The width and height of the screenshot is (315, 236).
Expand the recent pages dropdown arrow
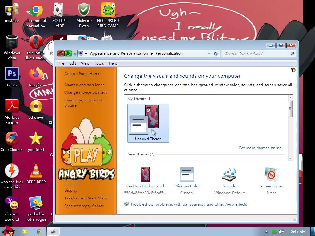pos(75,54)
